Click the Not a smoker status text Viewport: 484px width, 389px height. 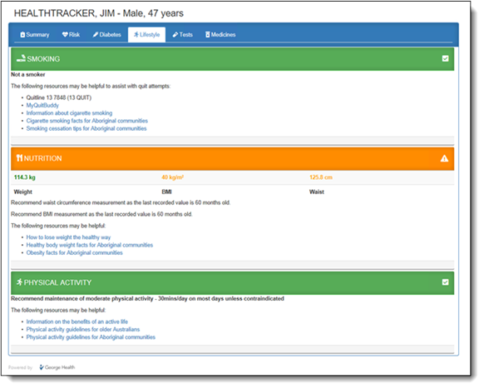28,74
